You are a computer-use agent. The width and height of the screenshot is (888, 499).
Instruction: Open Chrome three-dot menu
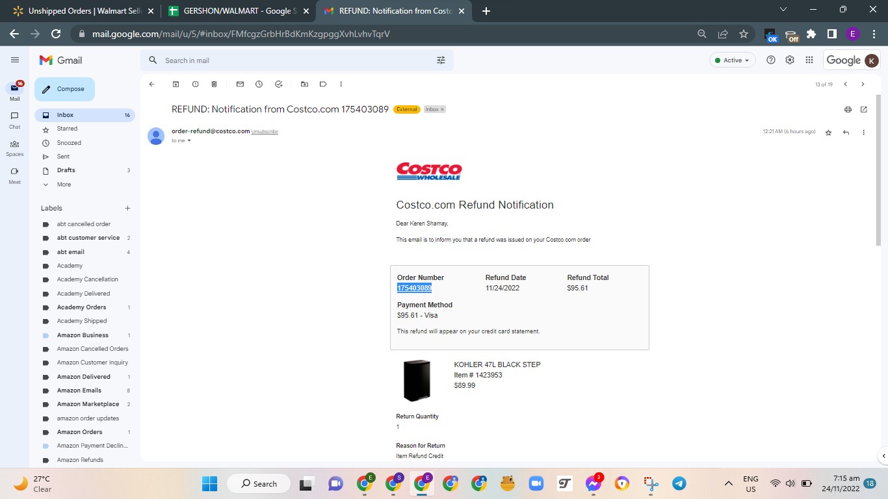(874, 34)
